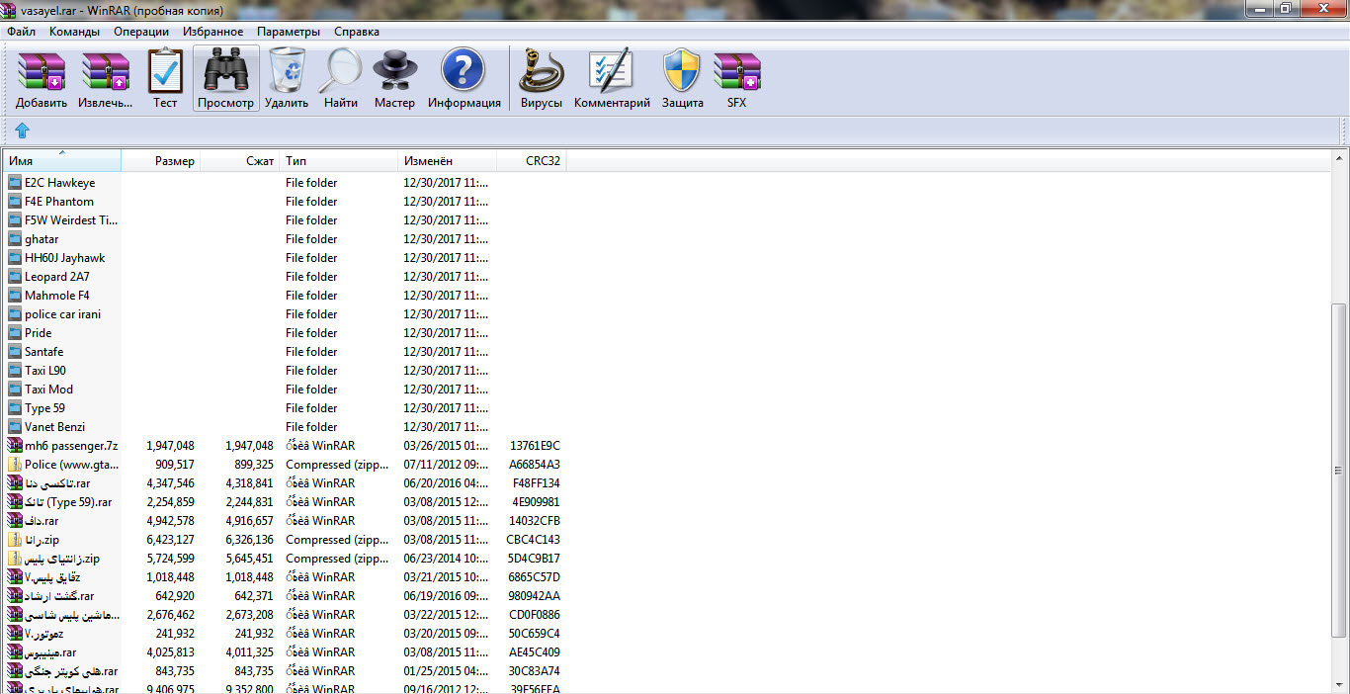
Task: Click the CRC32 value 13761E9C
Action: (535, 446)
